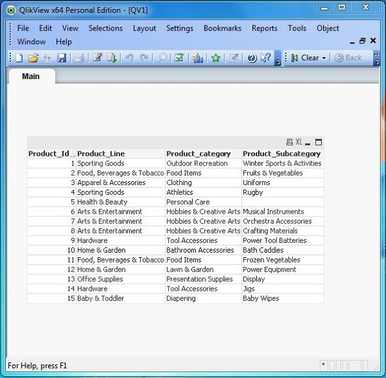Select 'Office Supplies' cell
Screen dimensions: 386x378
121,279
